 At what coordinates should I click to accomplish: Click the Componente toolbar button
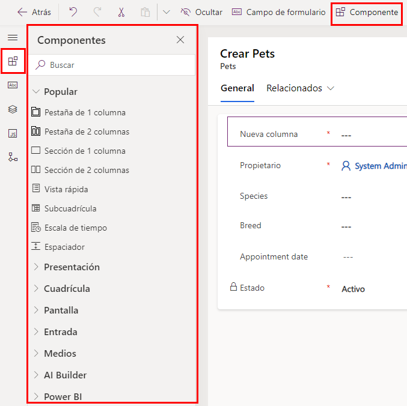pos(367,12)
